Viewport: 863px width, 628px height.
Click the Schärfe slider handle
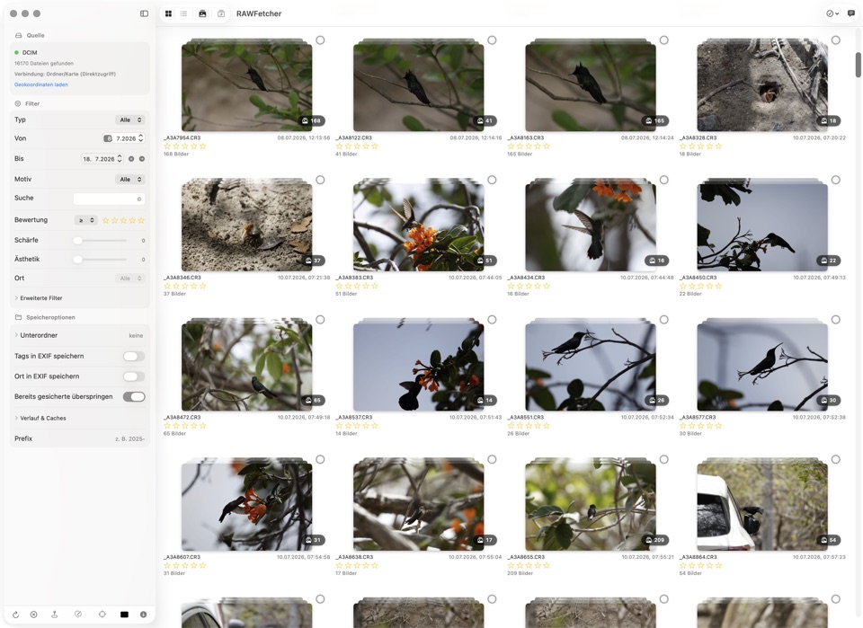(78, 240)
